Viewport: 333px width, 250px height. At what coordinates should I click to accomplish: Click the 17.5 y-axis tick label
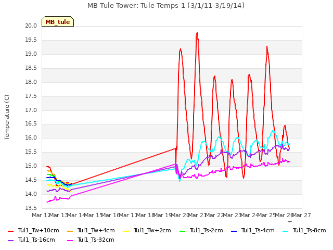click(31, 96)
